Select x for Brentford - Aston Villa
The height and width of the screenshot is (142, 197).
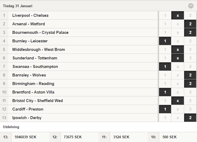178,92
